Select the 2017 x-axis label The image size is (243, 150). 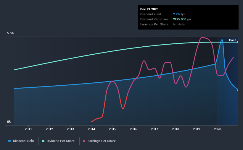pyautogui.click(x=155, y=129)
